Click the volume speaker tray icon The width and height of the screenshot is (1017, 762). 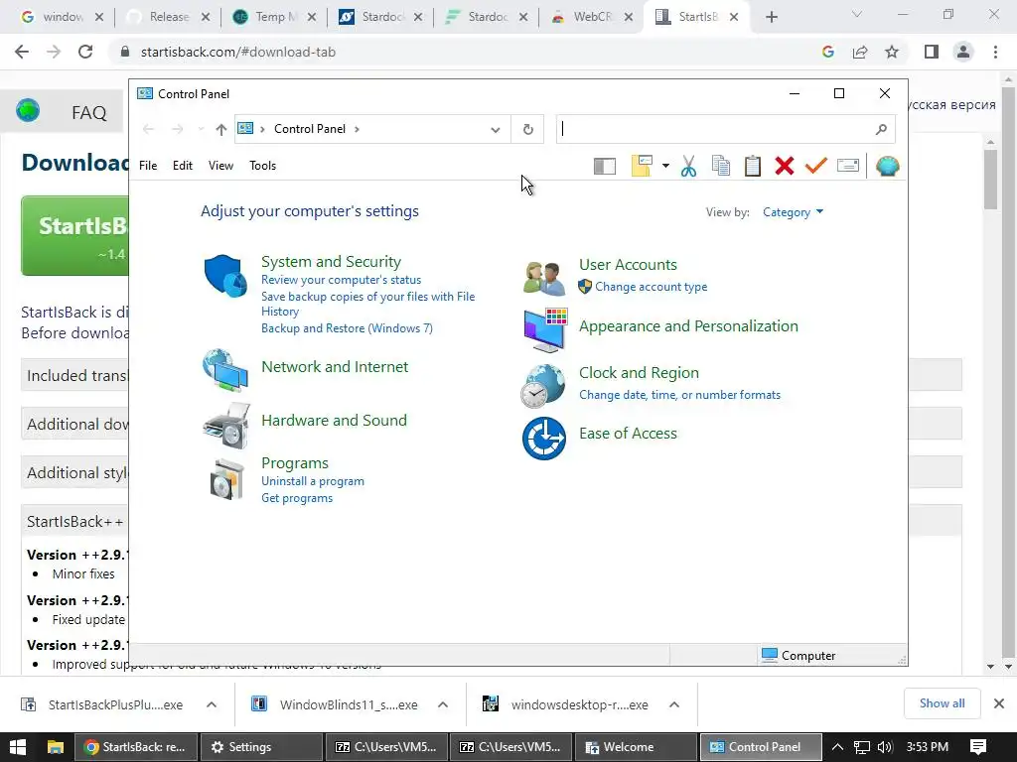coord(885,747)
